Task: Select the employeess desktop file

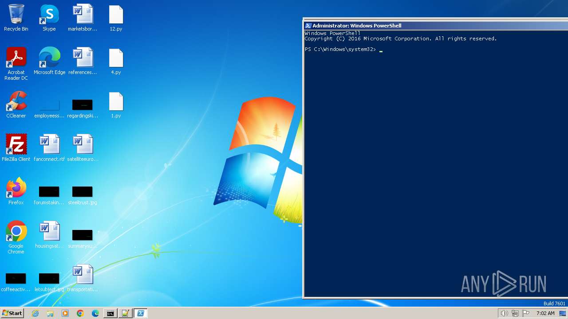Action: (49, 109)
